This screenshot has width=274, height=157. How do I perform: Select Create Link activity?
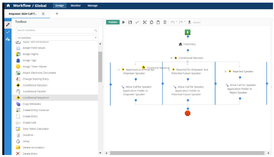click(x=55, y=123)
